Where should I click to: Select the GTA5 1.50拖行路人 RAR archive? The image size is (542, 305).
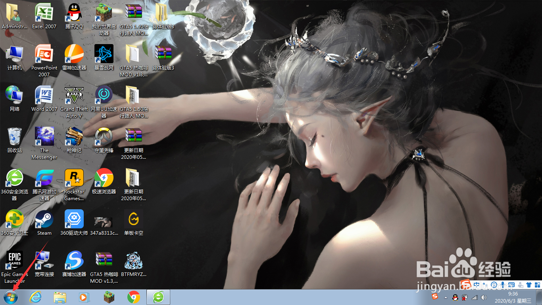[134, 12]
